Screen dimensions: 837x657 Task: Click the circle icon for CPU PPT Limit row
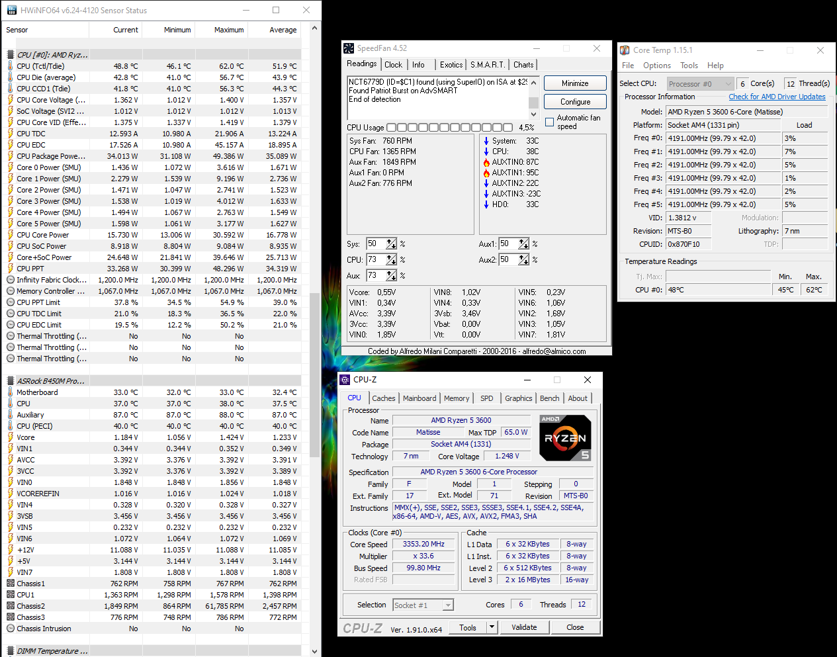tap(11, 302)
